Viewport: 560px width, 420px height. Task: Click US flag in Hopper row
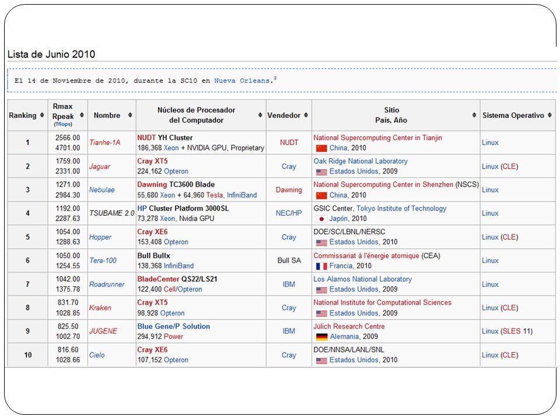click(x=321, y=243)
